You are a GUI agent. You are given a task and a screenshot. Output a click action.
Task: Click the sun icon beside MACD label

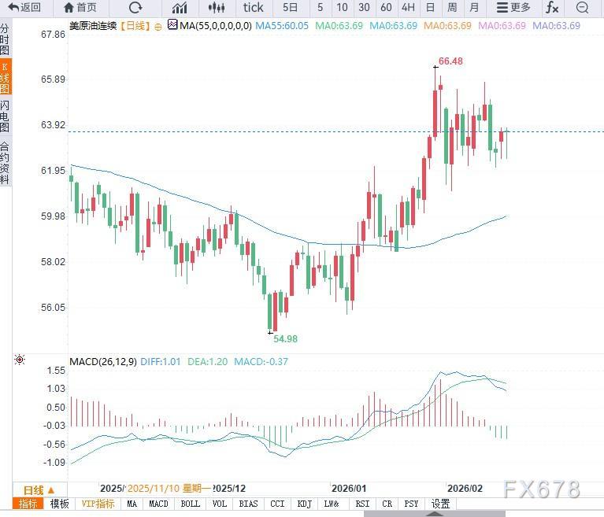[x=20, y=360]
